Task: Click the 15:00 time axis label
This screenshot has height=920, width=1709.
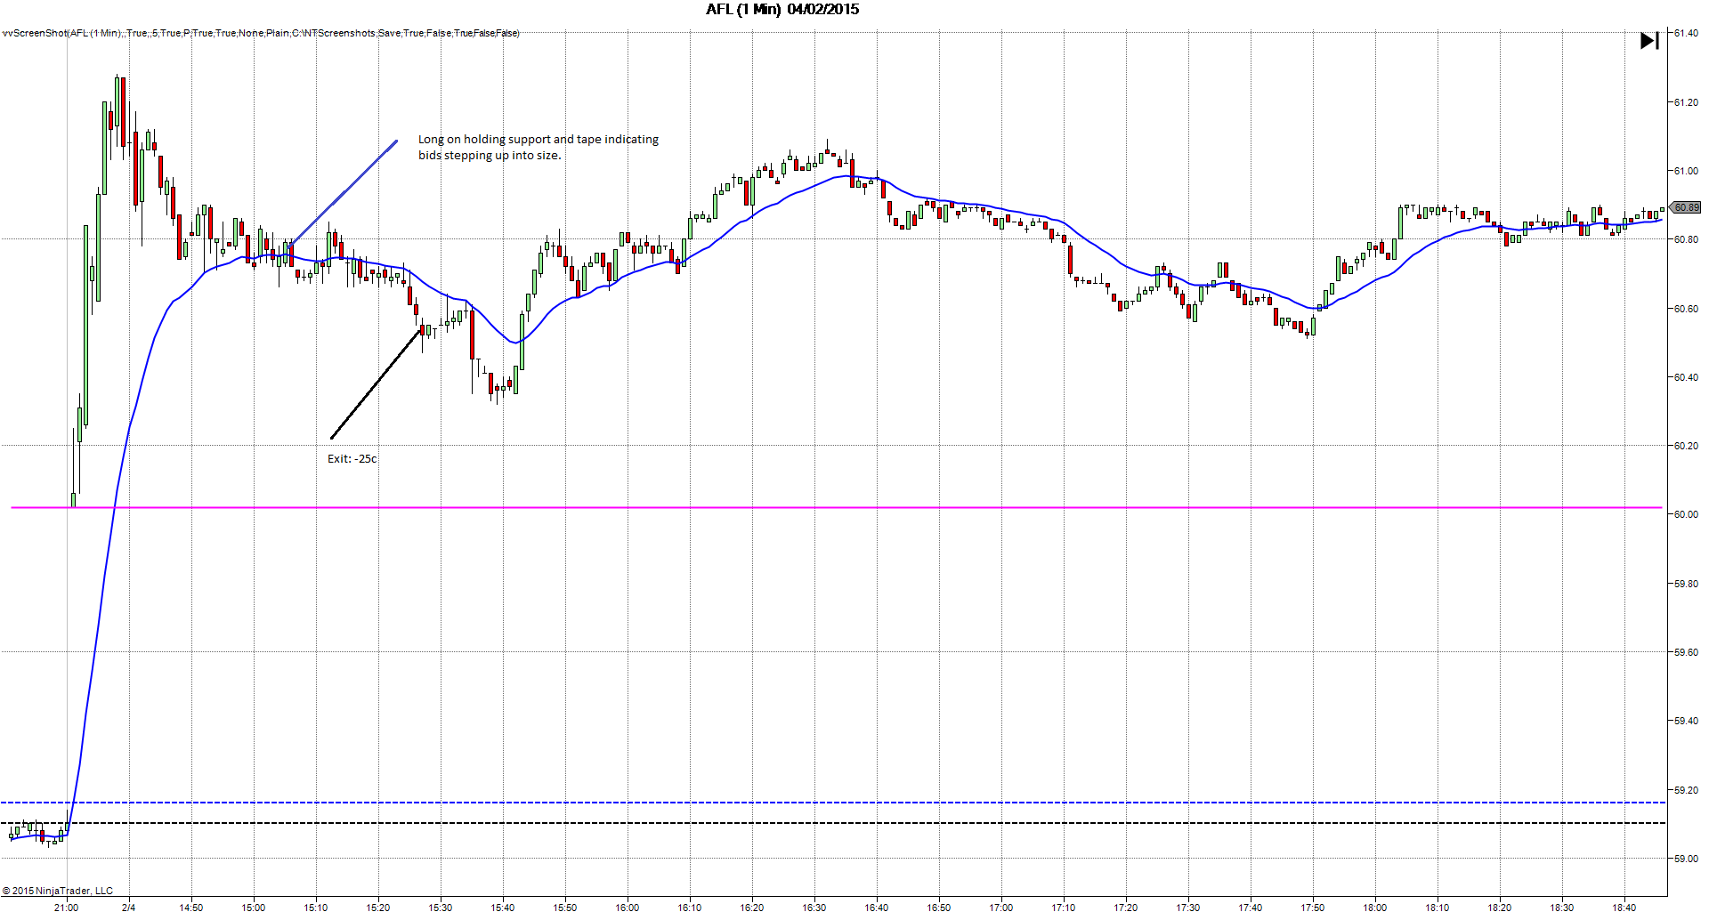Action: tap(254, 908)
